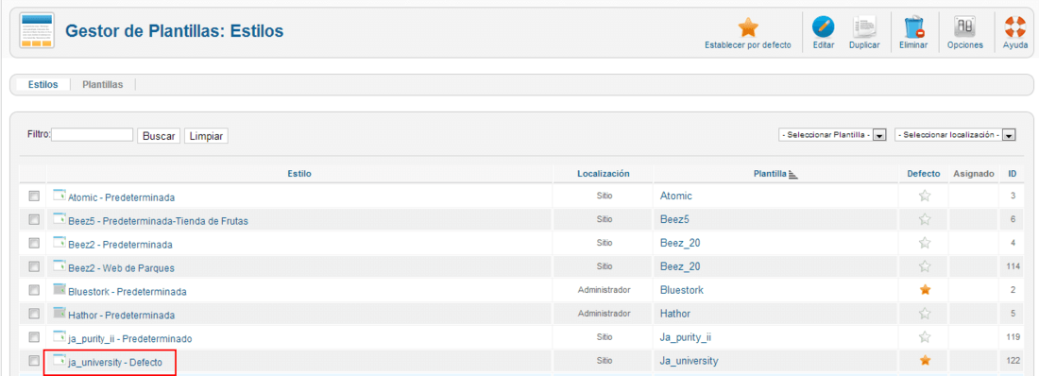Click the Eliminar trash icon
Viewport: 1039px width, 376px height.
click(x=913, y=27)
